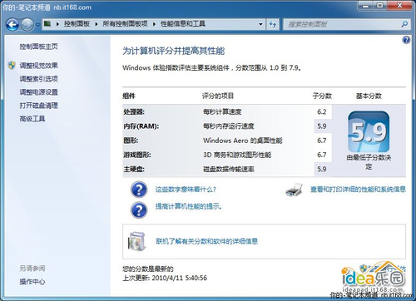
Task: Click the 6.2 processor subscore
Action: pyautogui.click(x=322, y=111)
